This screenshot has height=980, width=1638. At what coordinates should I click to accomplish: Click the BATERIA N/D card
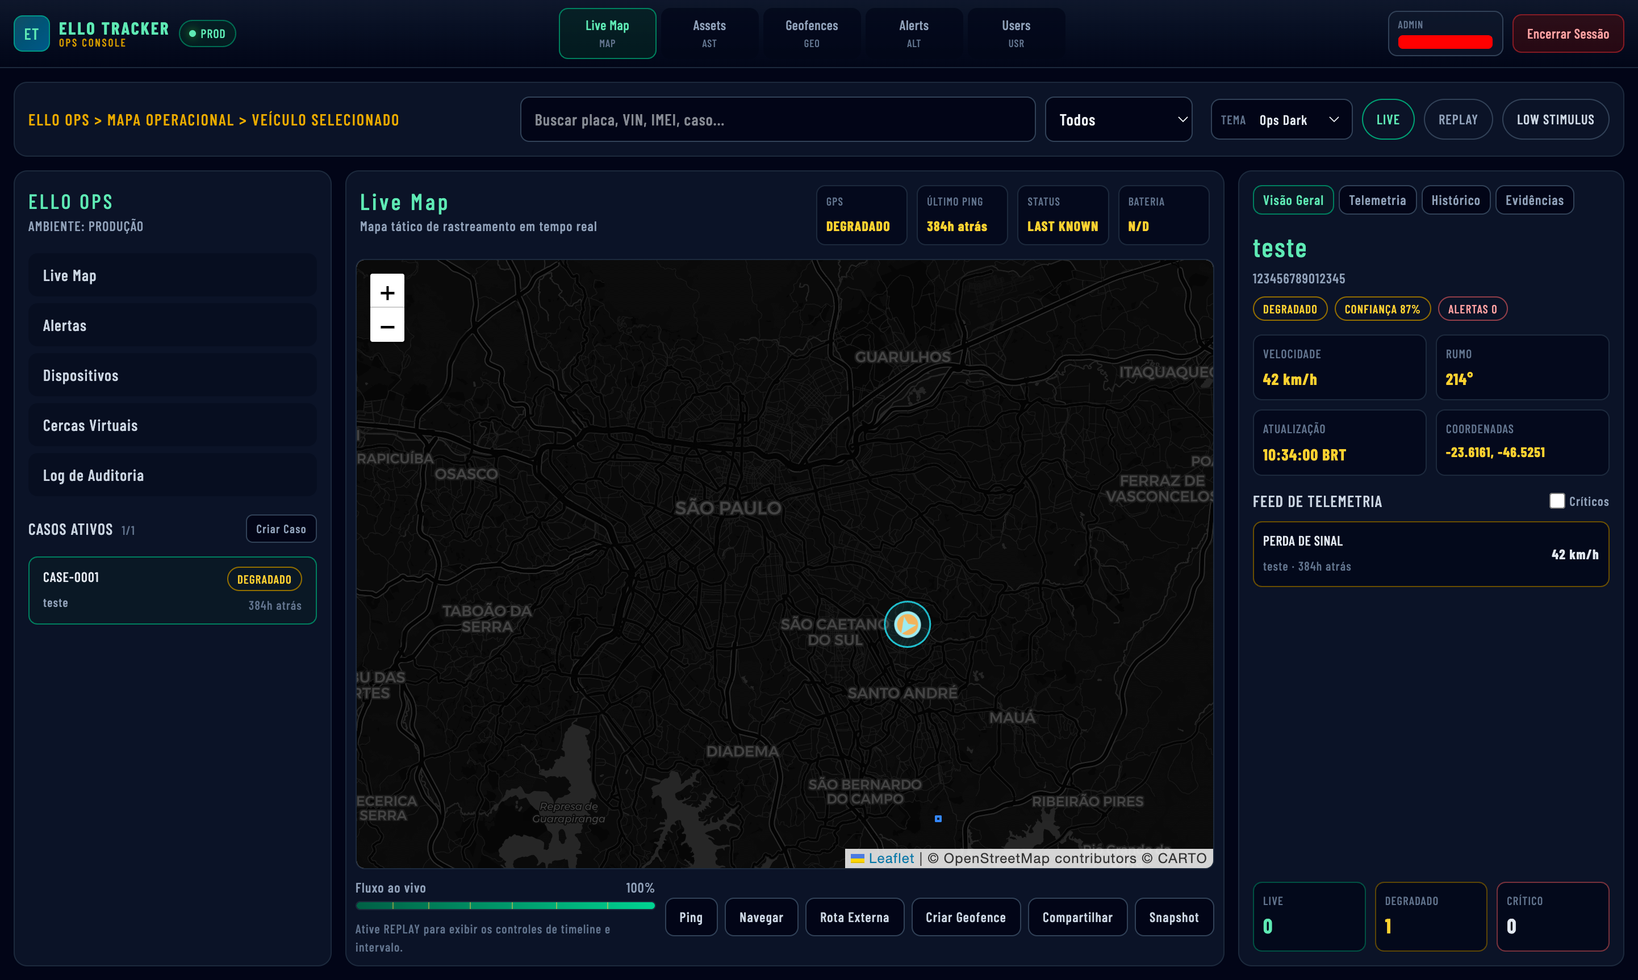tap(1163, 215)
